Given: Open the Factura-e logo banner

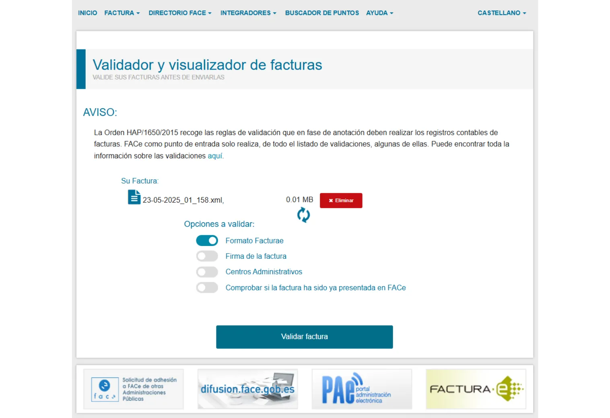Looking at the screenshot, I should [476, 389].
